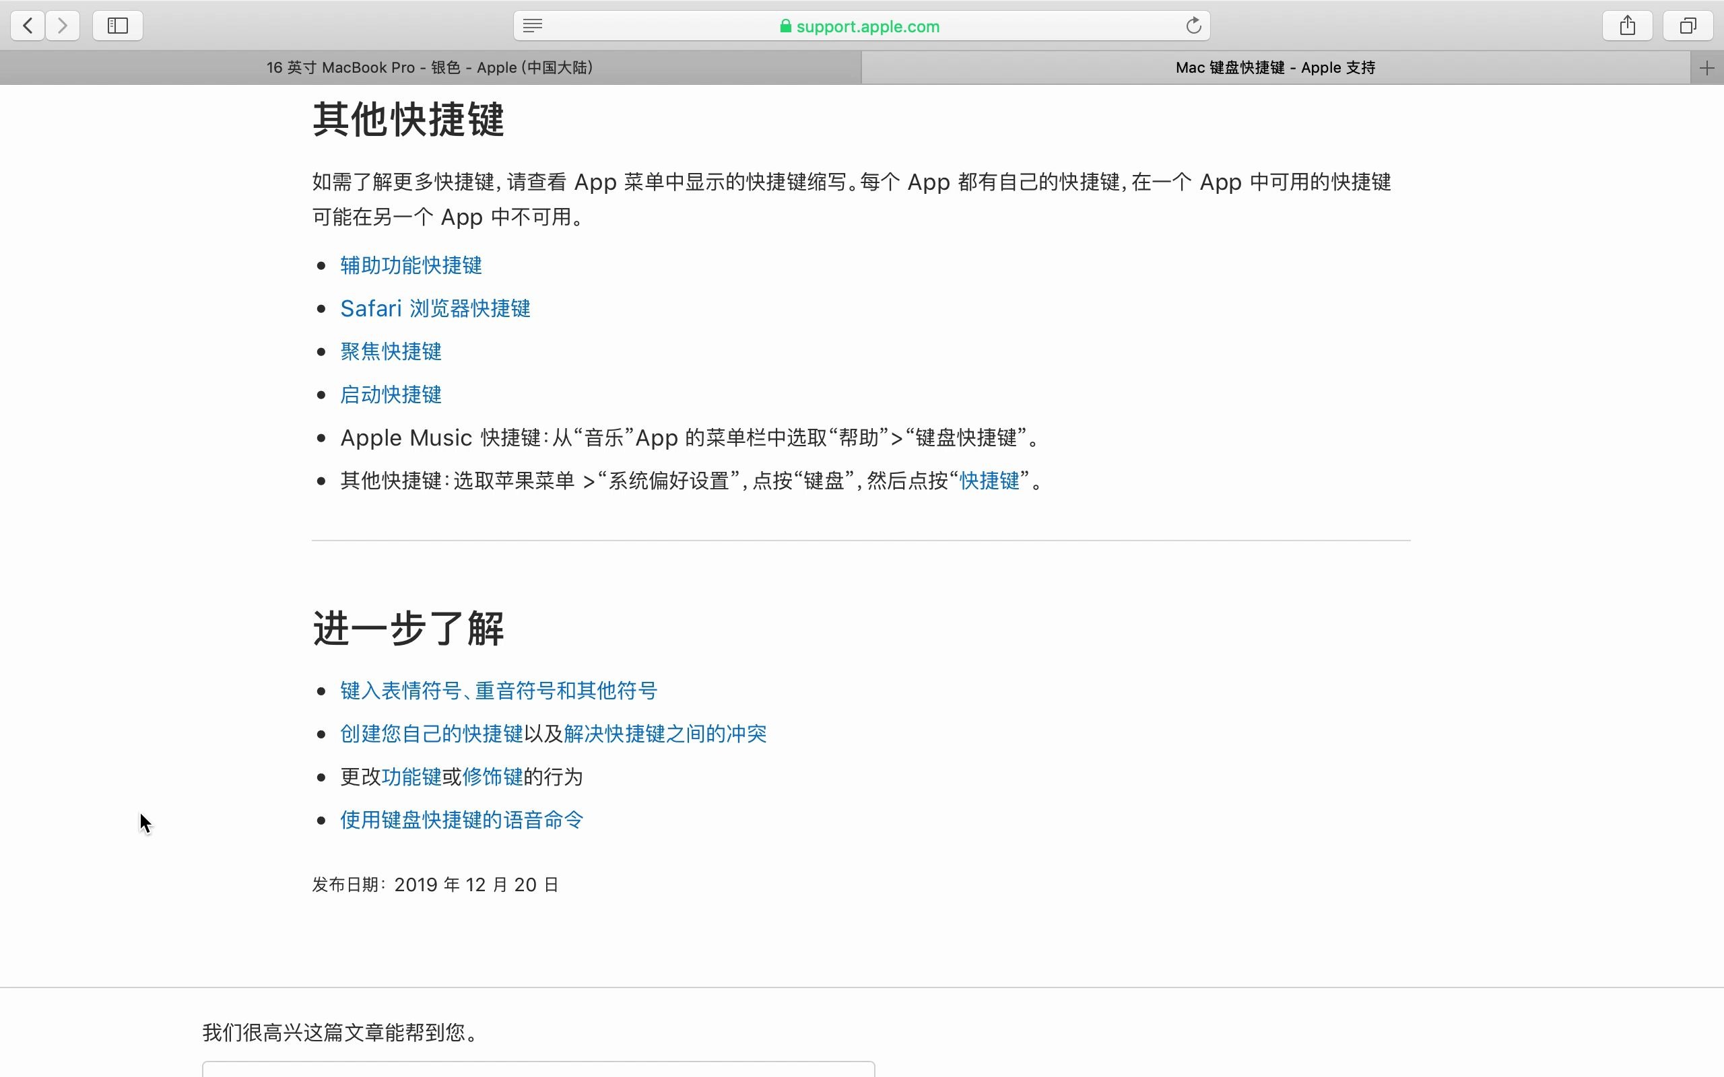The image size is (1724, 1077).
Task: Go back with the Safari back arrow
Action: click(x=28, y=26)
